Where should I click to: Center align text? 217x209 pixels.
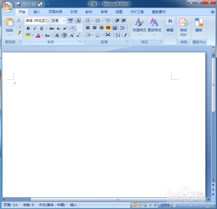(95, 28)
